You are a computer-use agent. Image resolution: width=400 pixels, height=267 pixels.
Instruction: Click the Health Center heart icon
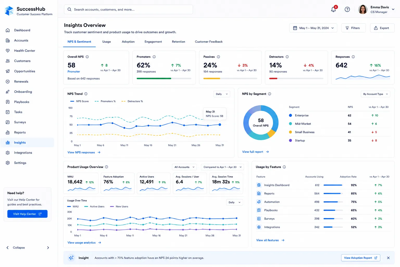coord(8,51)
